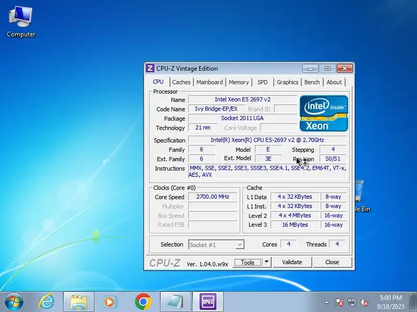Open the Memory tab
This screenshot has width=417, height=312.
[239, 82]
